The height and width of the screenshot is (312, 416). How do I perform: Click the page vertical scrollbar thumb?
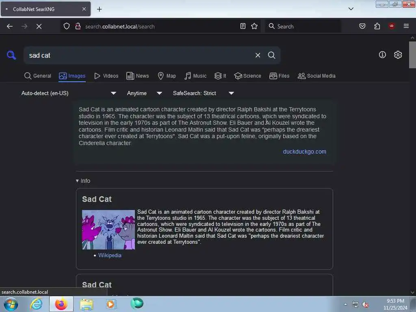point(412,55)
